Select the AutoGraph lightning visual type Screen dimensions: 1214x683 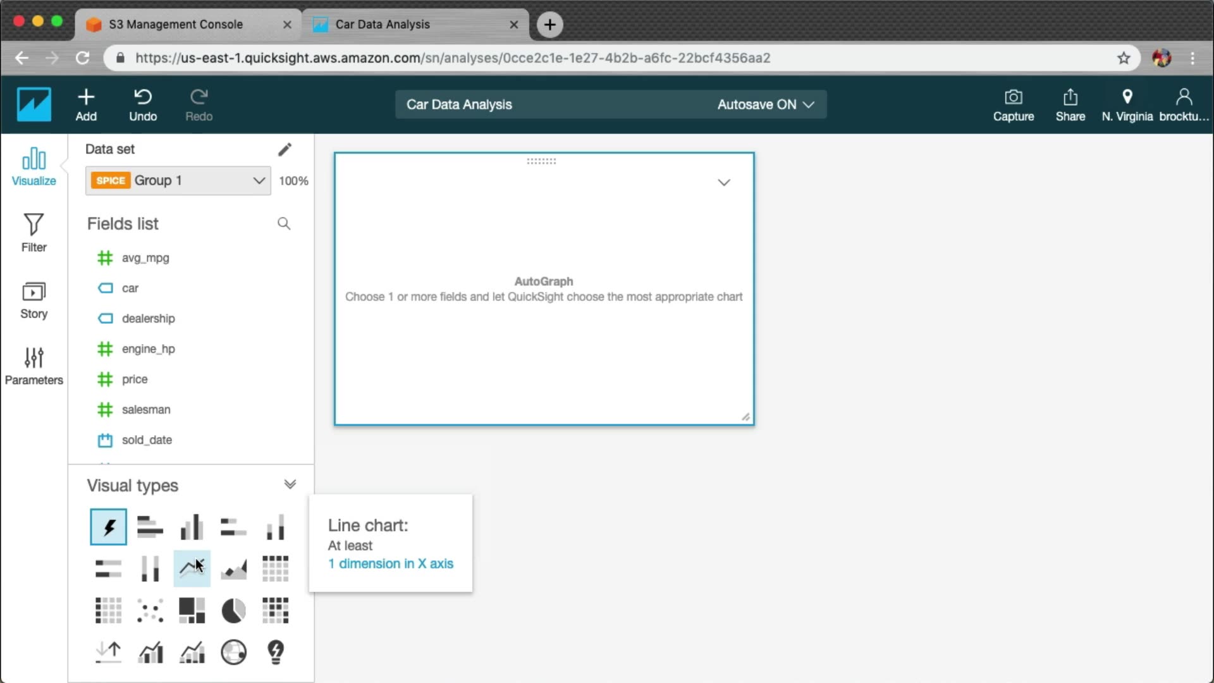click(108, 527)
